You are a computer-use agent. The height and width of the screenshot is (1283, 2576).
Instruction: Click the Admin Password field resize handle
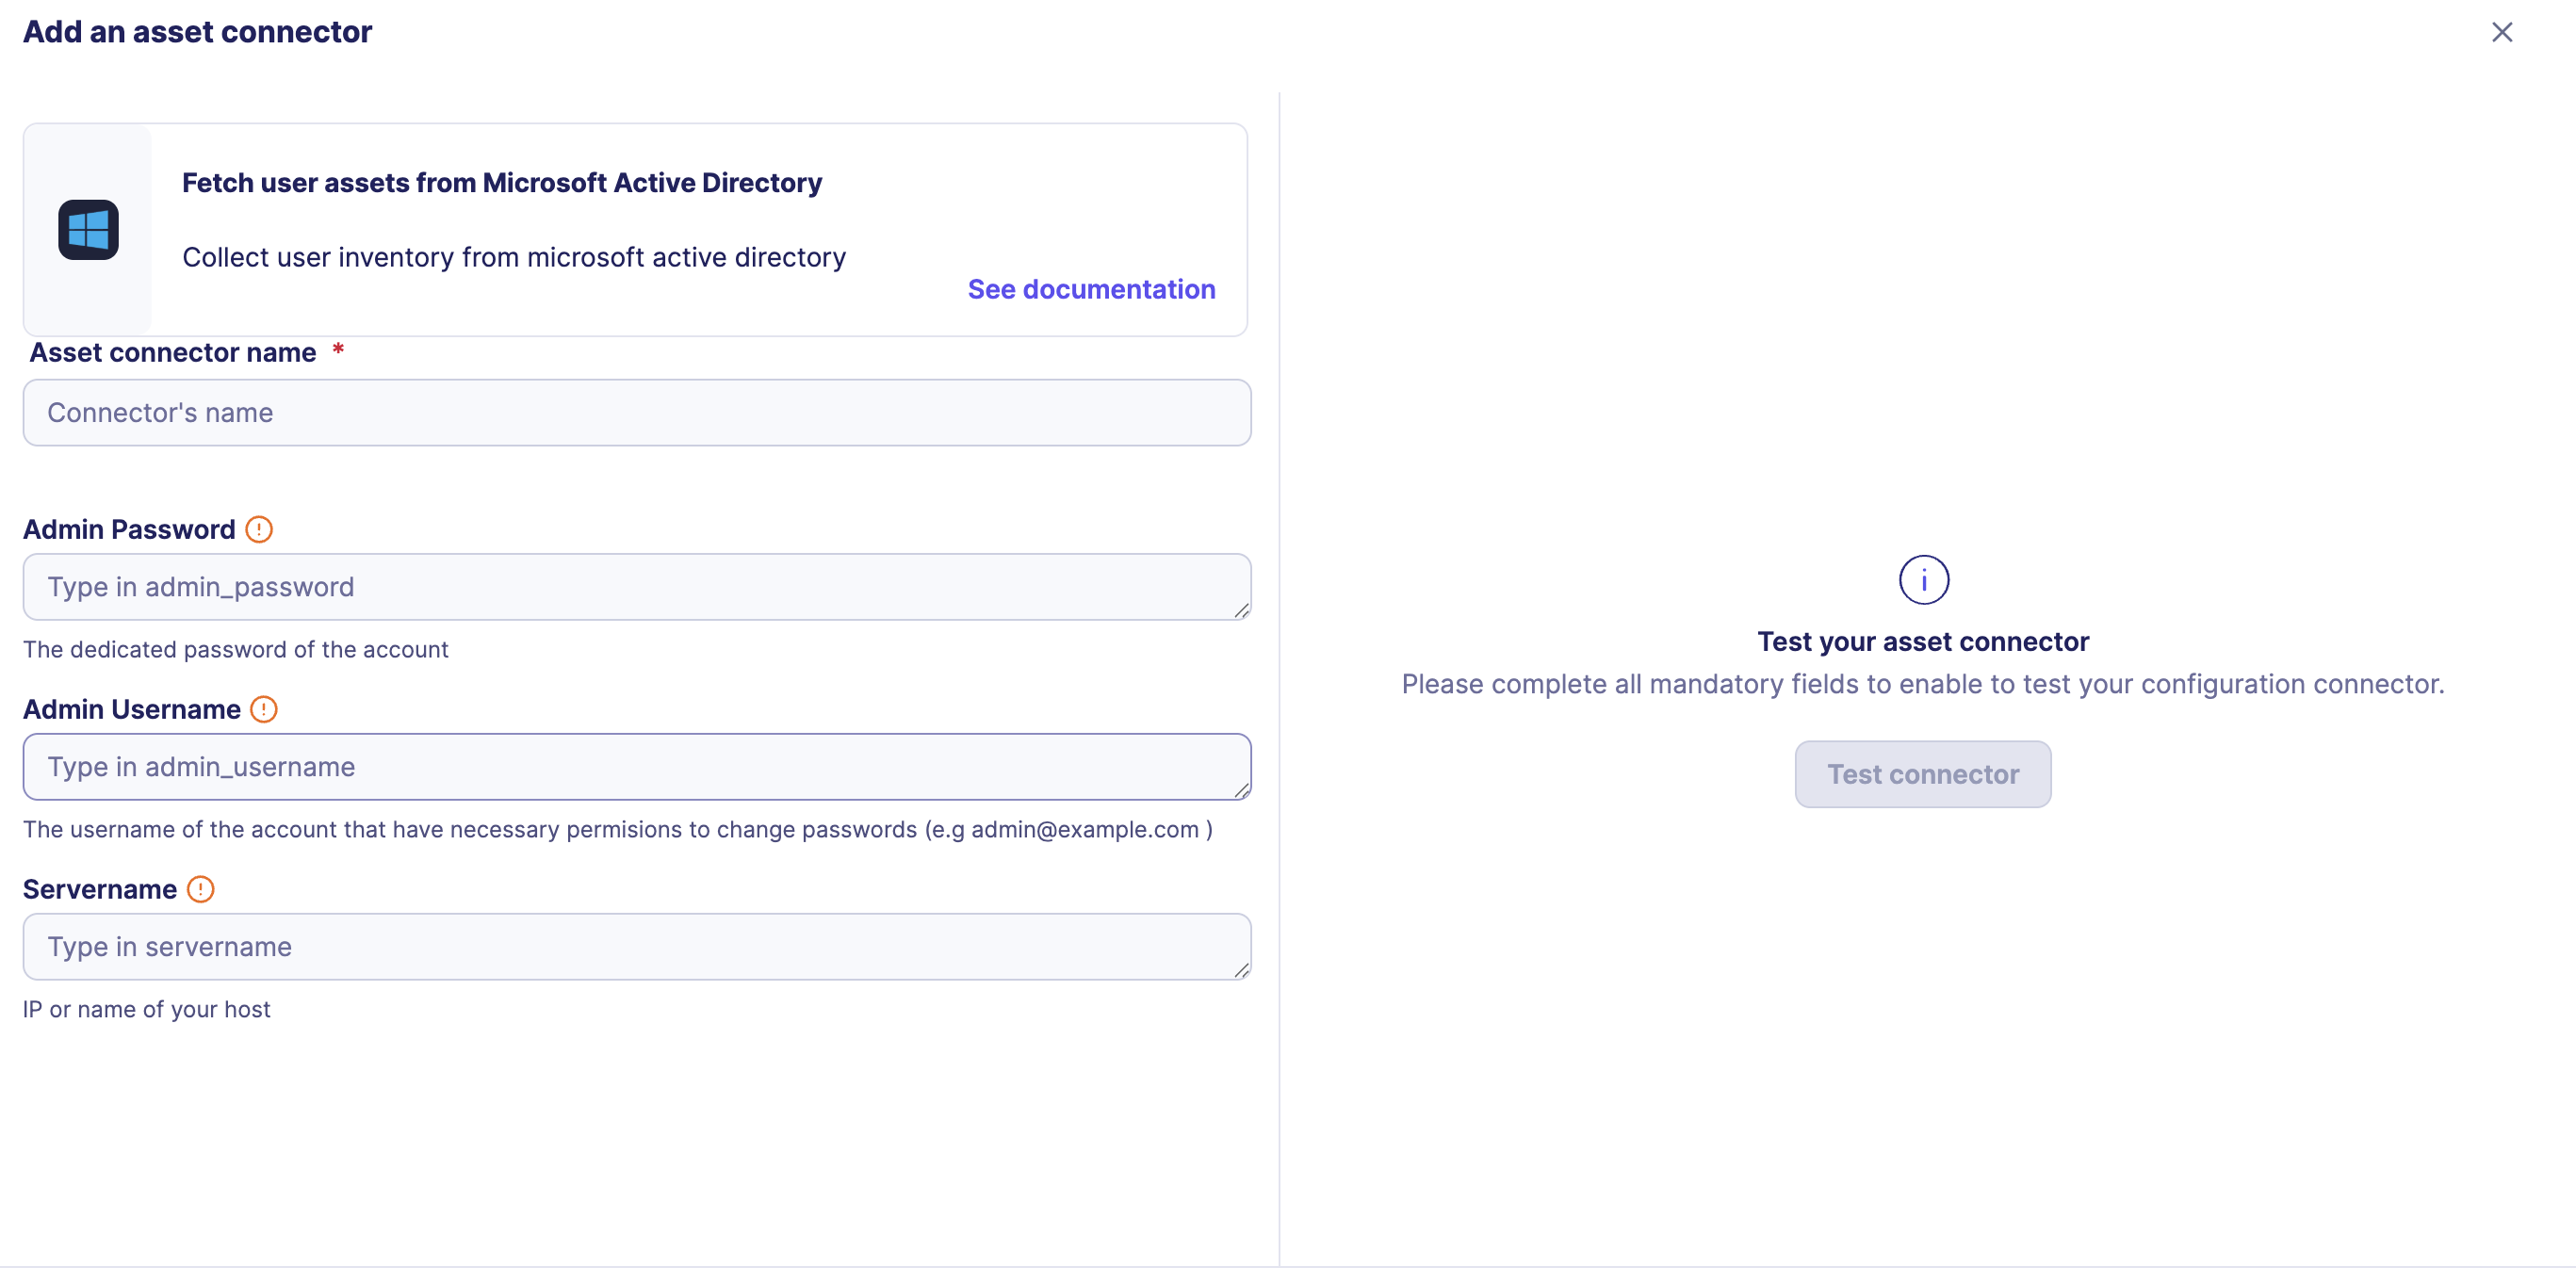(x=1241, y=610)
